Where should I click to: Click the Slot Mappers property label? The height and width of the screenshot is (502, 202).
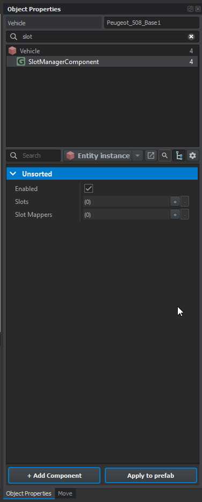33,215
